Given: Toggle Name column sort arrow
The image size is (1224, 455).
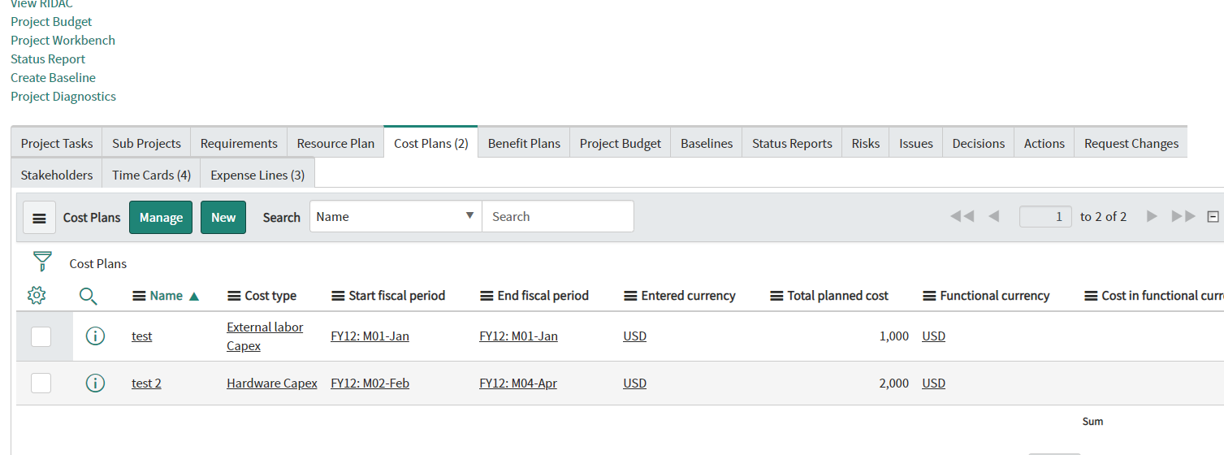Looking at the screenshot, I should pyautogui.click(x=193, y=296).
